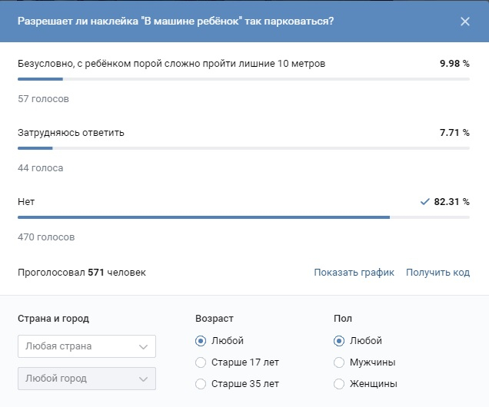Click the Затрудняюсь ответить answer option
Image resolution: width=489 pixels, height=407 pixels.
click(x=71, y=133)
